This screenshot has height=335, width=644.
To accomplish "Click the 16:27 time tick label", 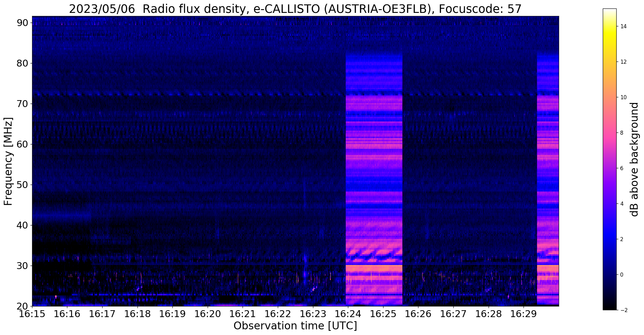I will [x=453, y=314].
